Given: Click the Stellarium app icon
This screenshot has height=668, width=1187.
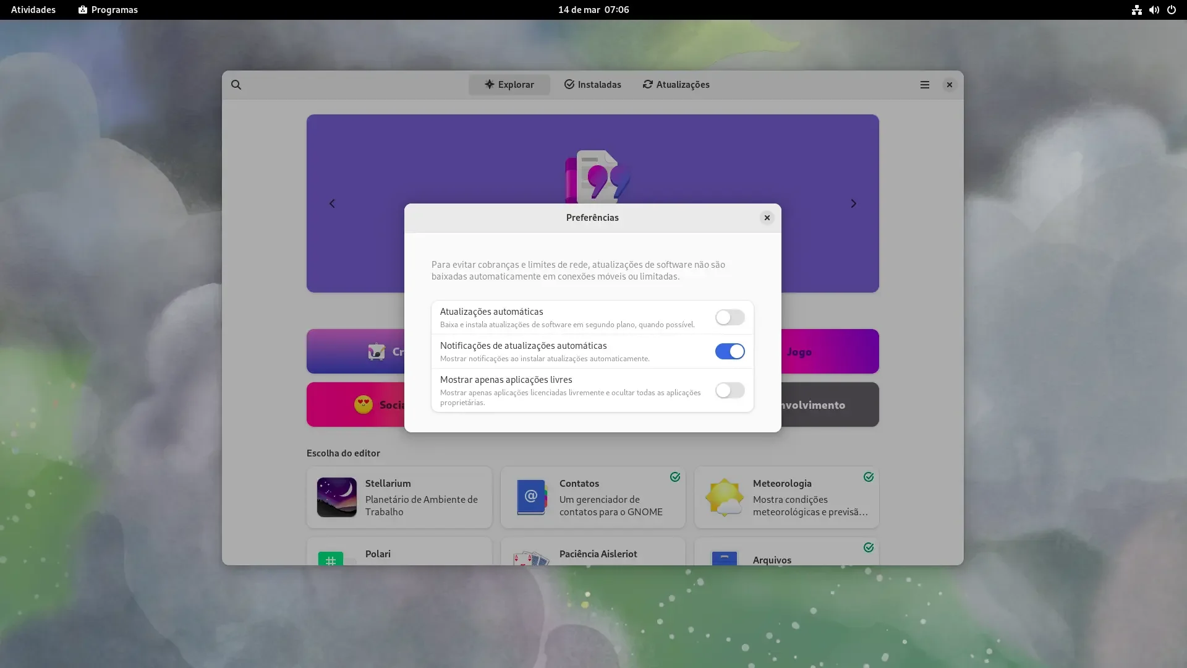Looking at the screenshot, I should 337,497.
